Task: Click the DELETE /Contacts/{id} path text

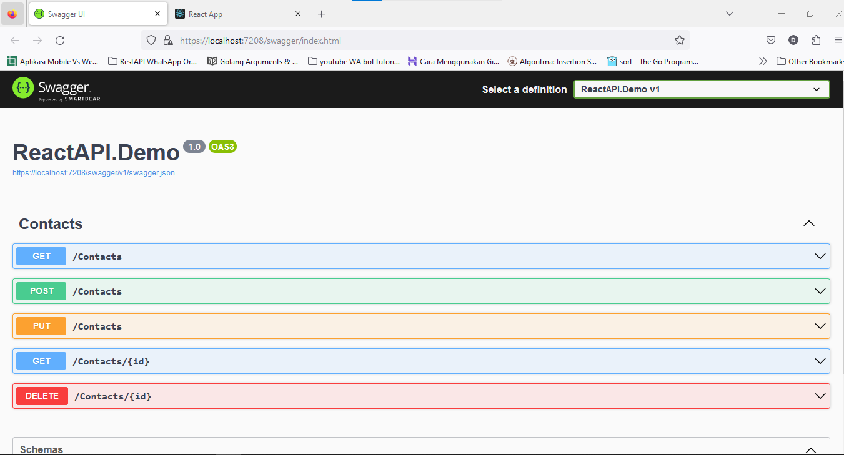Action: click(113, 396)
